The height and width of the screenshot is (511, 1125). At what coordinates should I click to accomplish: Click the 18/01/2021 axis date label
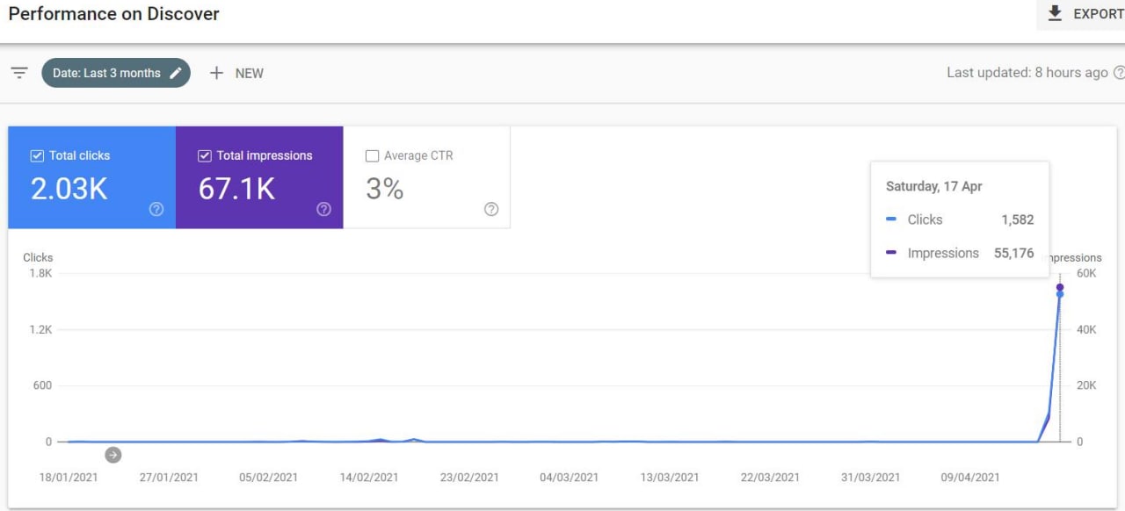[x=69, y=478]
